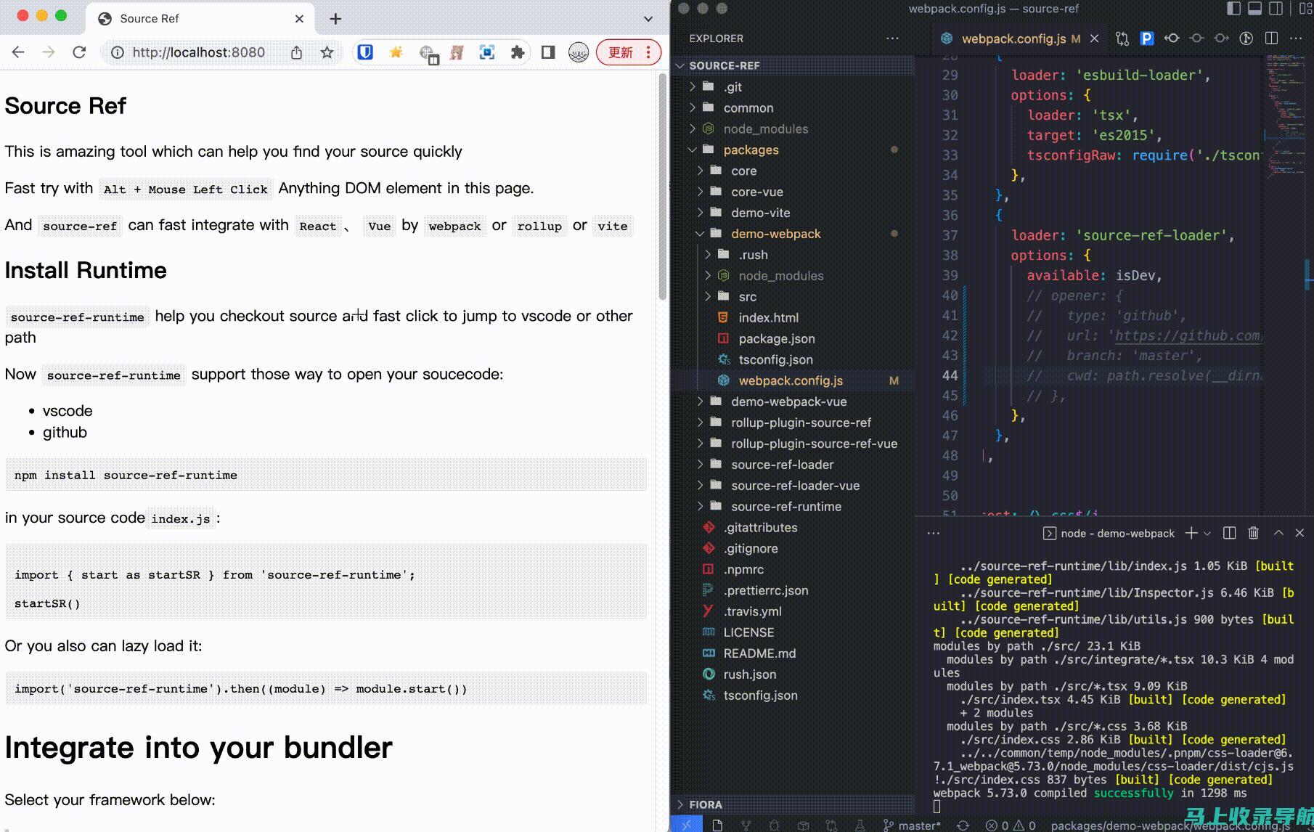Toggle VS Code primary sidebar layout

coord(1233,9)
